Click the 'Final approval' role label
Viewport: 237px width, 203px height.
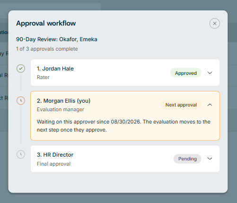[53, 164]
